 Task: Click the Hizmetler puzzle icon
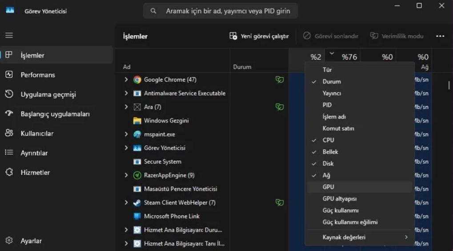[9, 172]
